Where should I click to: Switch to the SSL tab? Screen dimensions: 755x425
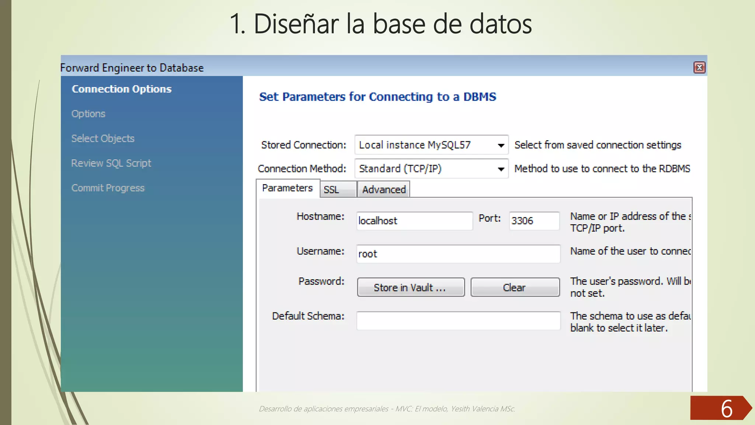coord(337,190)
